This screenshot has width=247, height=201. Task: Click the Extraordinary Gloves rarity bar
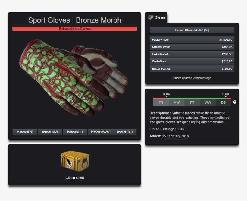coord(75,29)
